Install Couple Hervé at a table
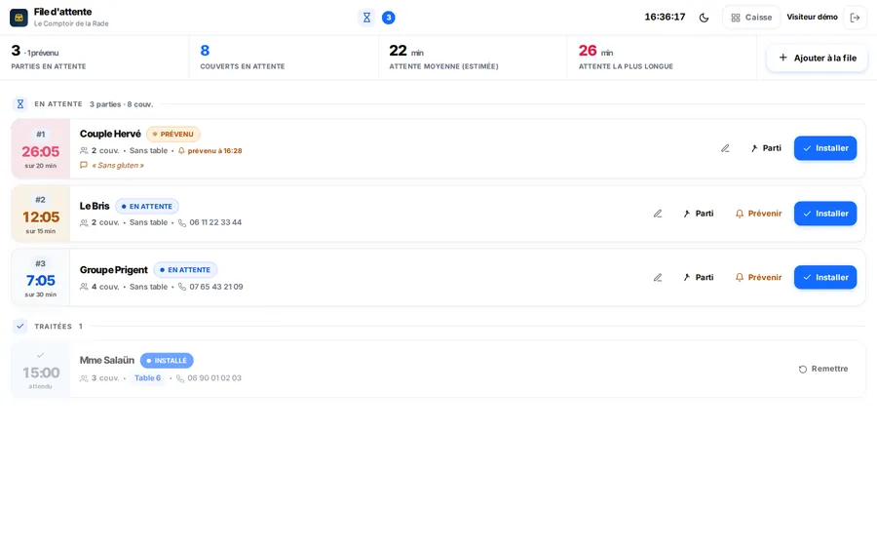The height and width of the screenshot is (549, 877). [x=825, y=148]
